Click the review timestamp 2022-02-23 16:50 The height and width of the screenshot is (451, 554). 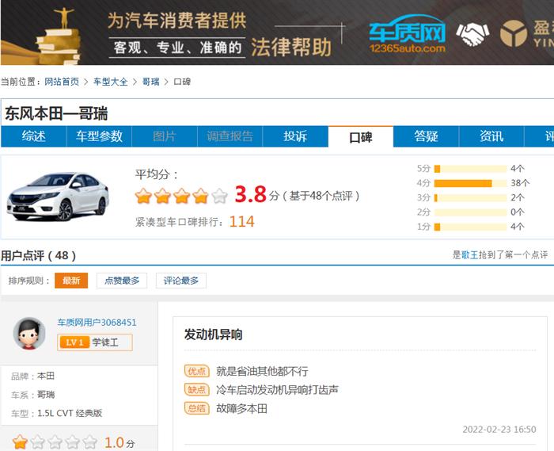coord(499,430)
